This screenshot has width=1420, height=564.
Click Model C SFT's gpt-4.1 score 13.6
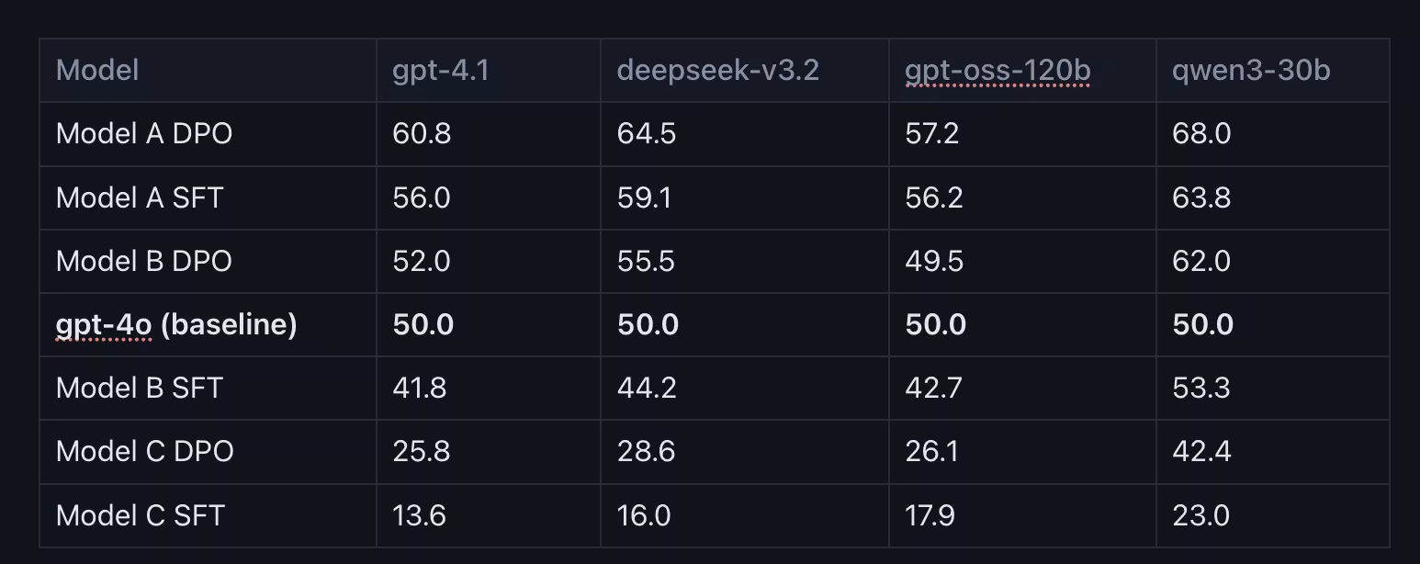click(x=419, y=515)
